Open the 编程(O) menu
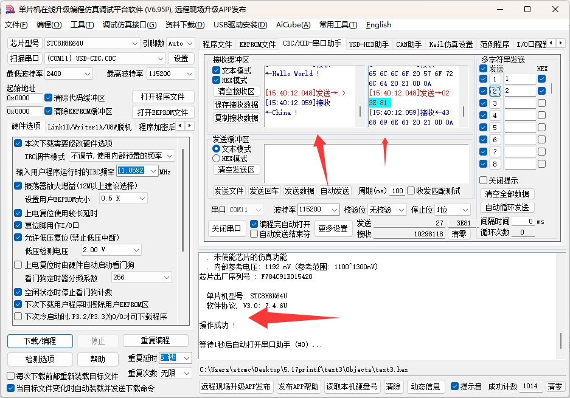The image size is (570, 398). [x=49, y=25]
